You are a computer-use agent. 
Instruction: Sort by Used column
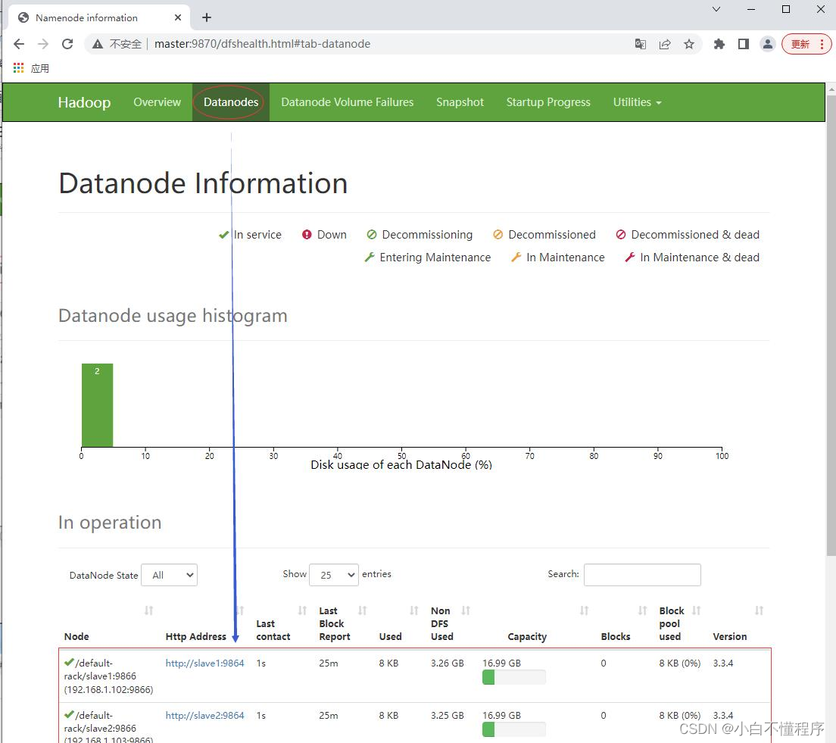point(414,610)
